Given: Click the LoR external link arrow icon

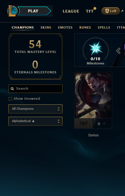Looking at the screenshot, I should [122, 11].
